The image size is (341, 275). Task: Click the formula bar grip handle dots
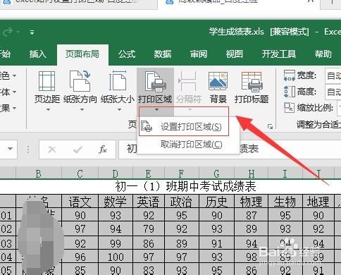pos(28,149)
